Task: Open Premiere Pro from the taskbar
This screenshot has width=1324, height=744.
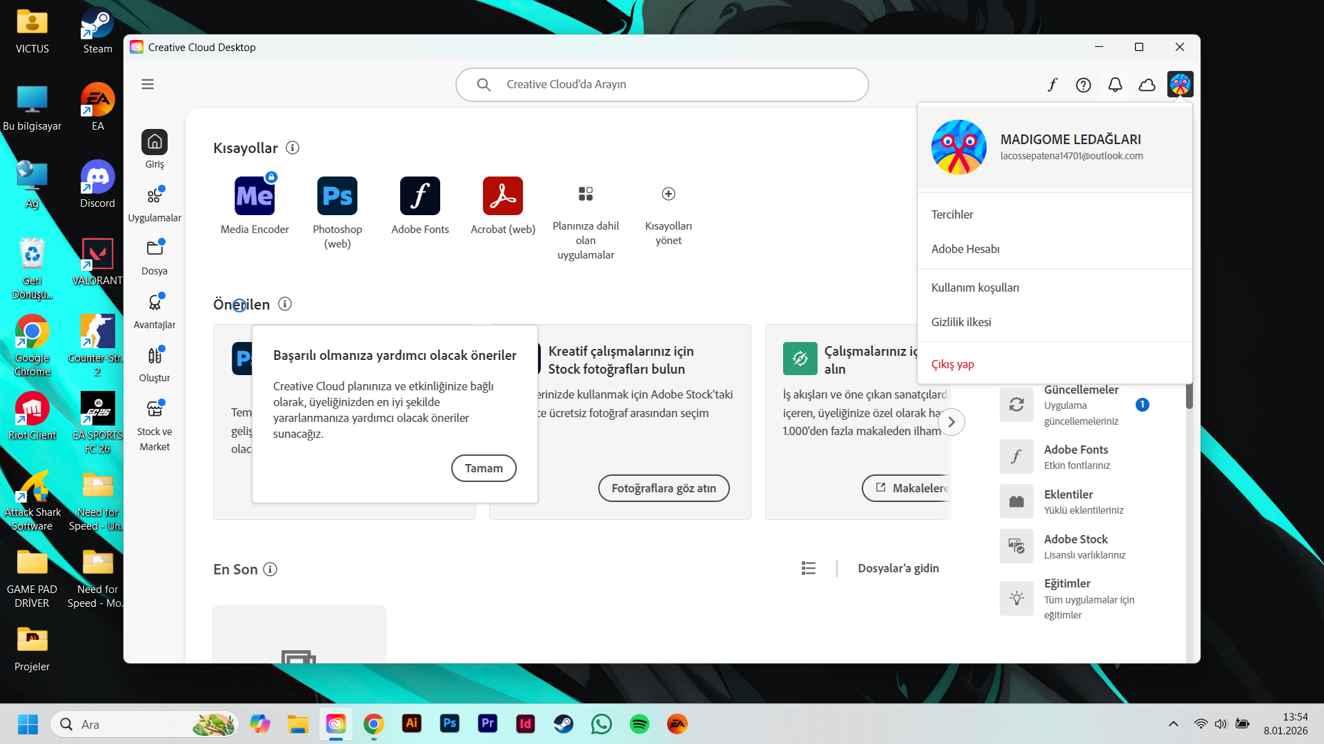Action: click(488, 724)
